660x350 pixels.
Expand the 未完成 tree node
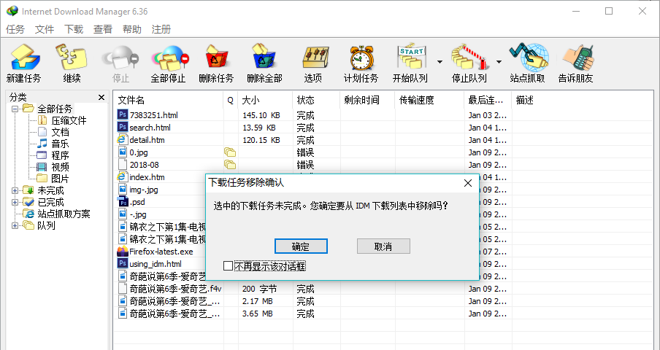[15, 191]
